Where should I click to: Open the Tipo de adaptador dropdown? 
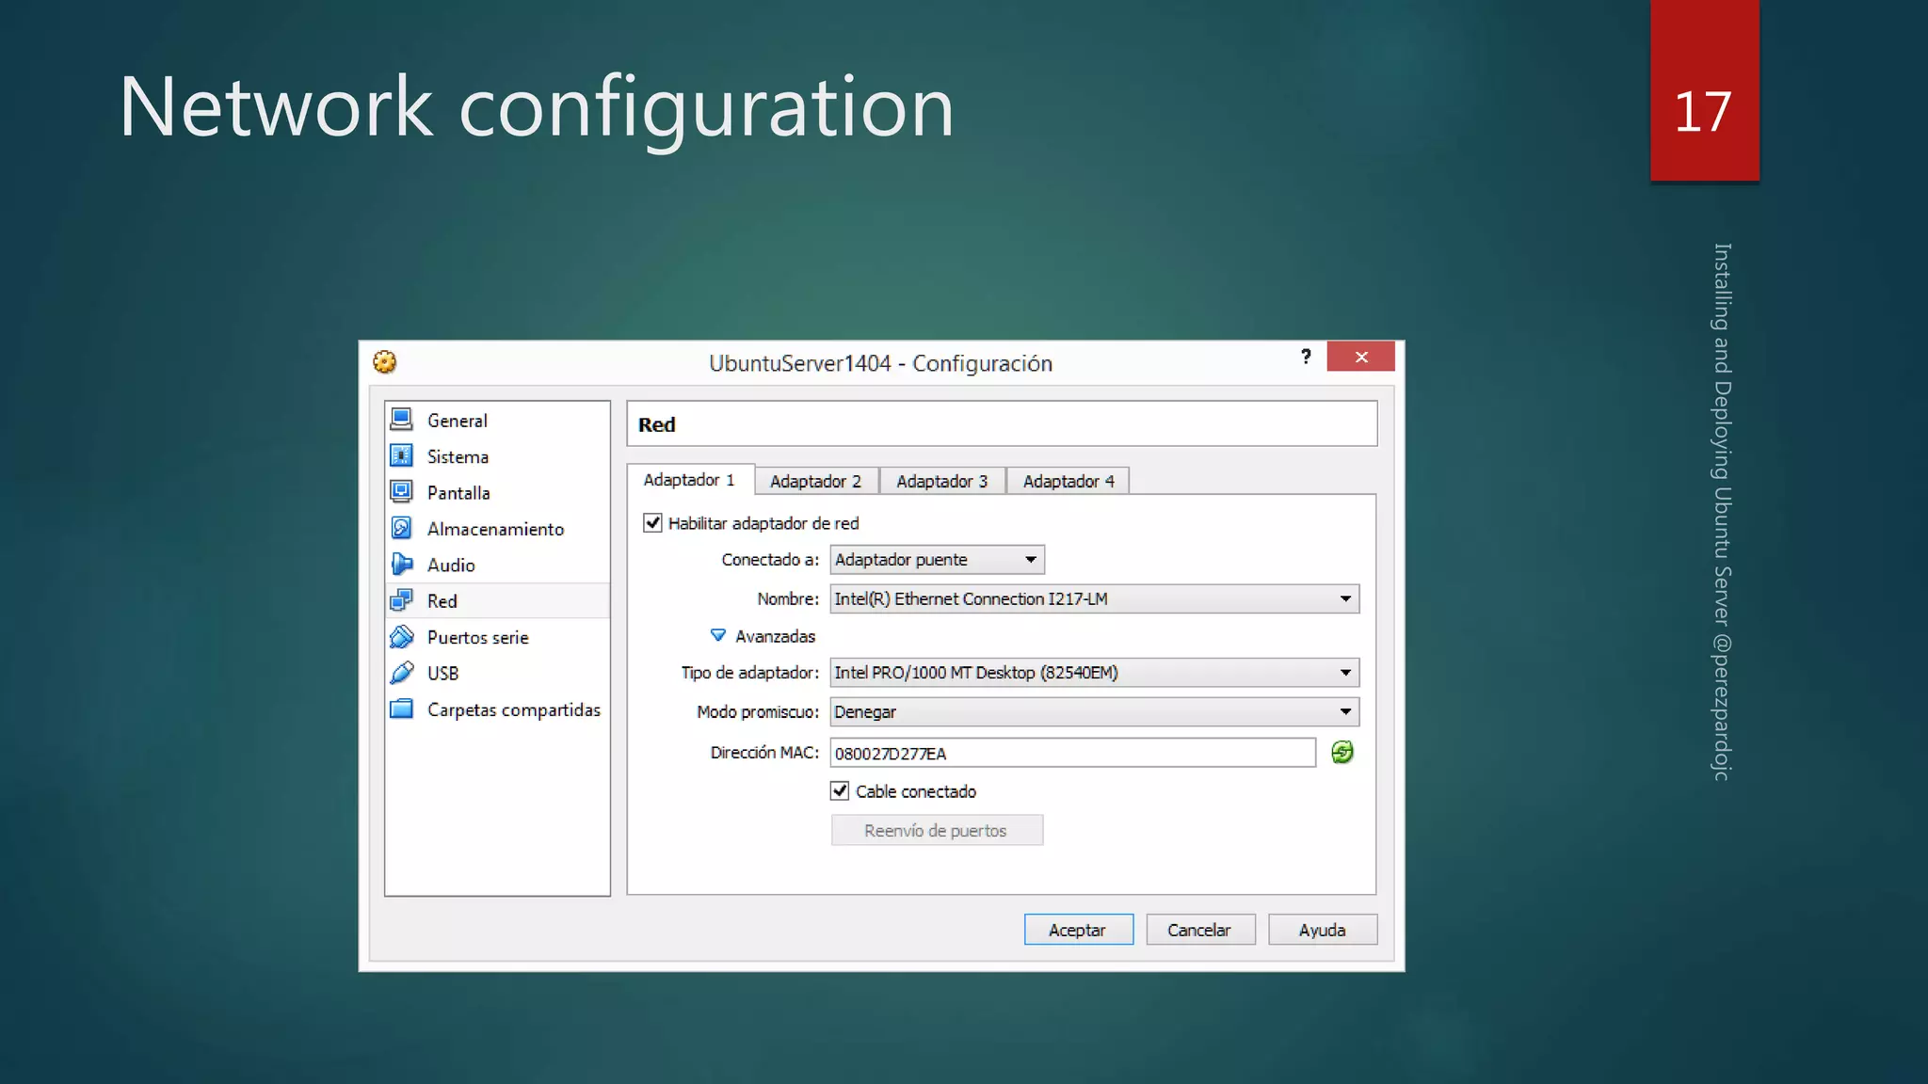point(1094,673)
